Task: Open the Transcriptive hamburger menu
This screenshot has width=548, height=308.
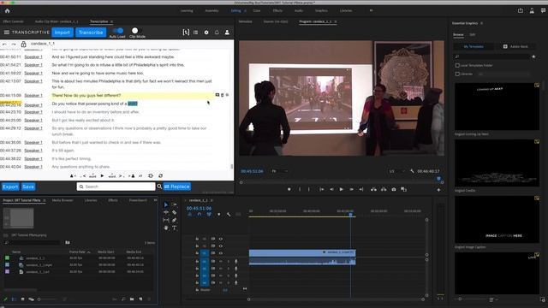Action: point(6,33)
